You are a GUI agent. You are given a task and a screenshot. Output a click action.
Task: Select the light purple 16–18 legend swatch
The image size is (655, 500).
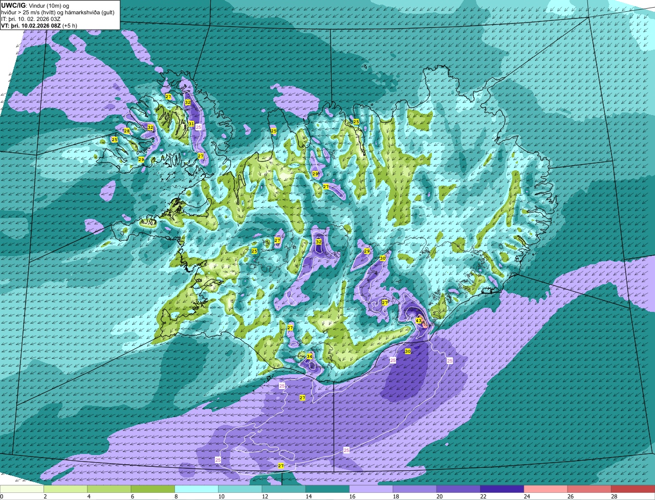pyautogui.click(x=371, y=489)
